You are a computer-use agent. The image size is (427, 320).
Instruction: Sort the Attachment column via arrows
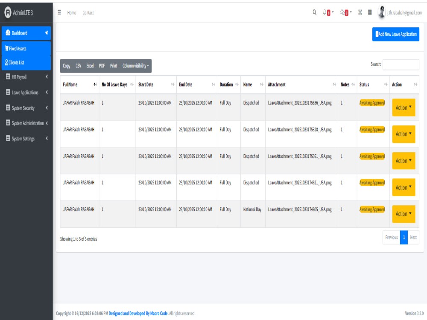(x=334, y=84)
